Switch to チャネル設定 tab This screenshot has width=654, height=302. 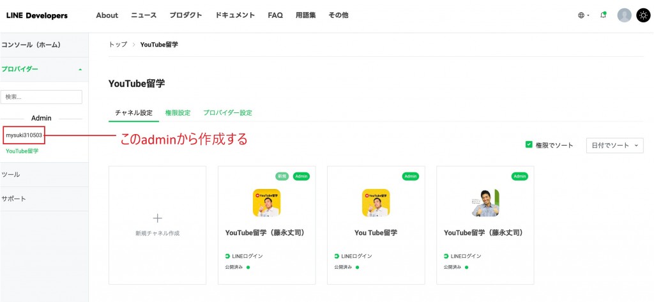pos(134,112)
